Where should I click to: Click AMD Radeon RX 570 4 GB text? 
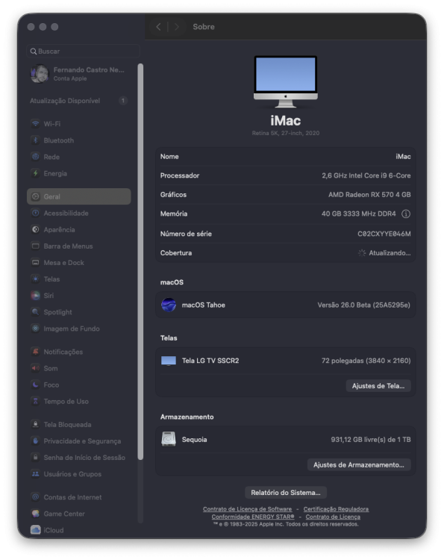click(369, 195)
